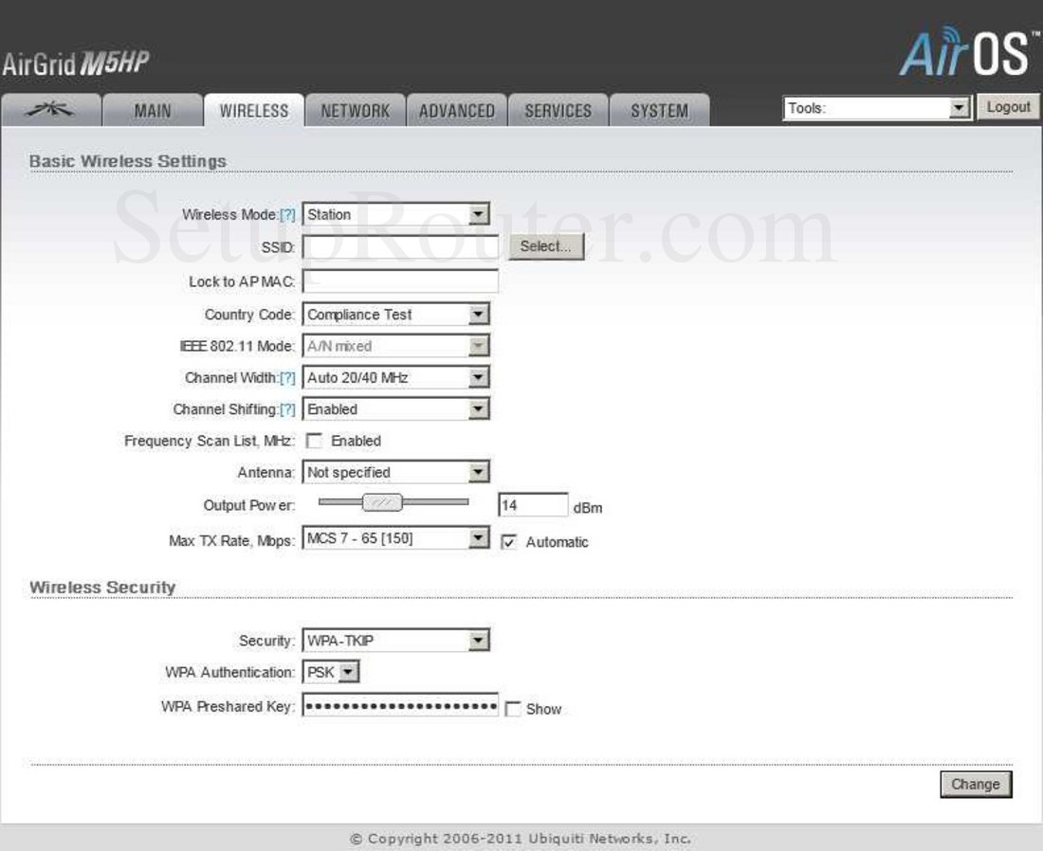Click the AirGrid M5HP logo

pyautogui.click(x=76, y=57)
